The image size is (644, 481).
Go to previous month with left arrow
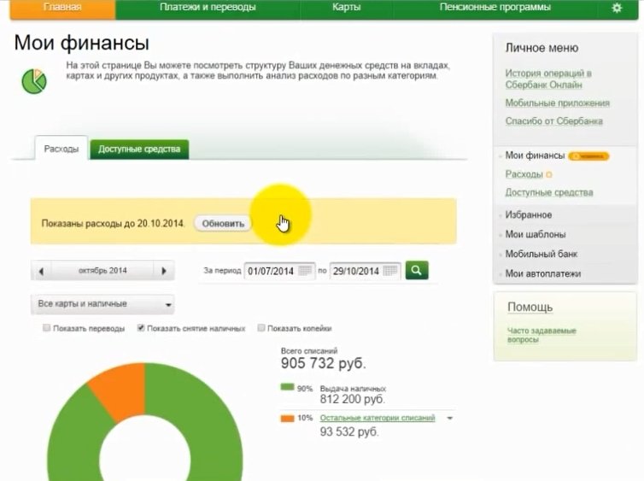tap(41, 271)
